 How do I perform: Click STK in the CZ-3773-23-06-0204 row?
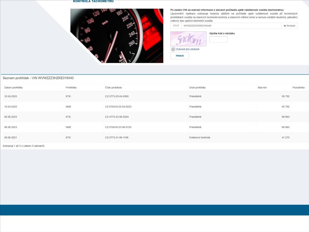pyautogui.click(x=68, y=117)
